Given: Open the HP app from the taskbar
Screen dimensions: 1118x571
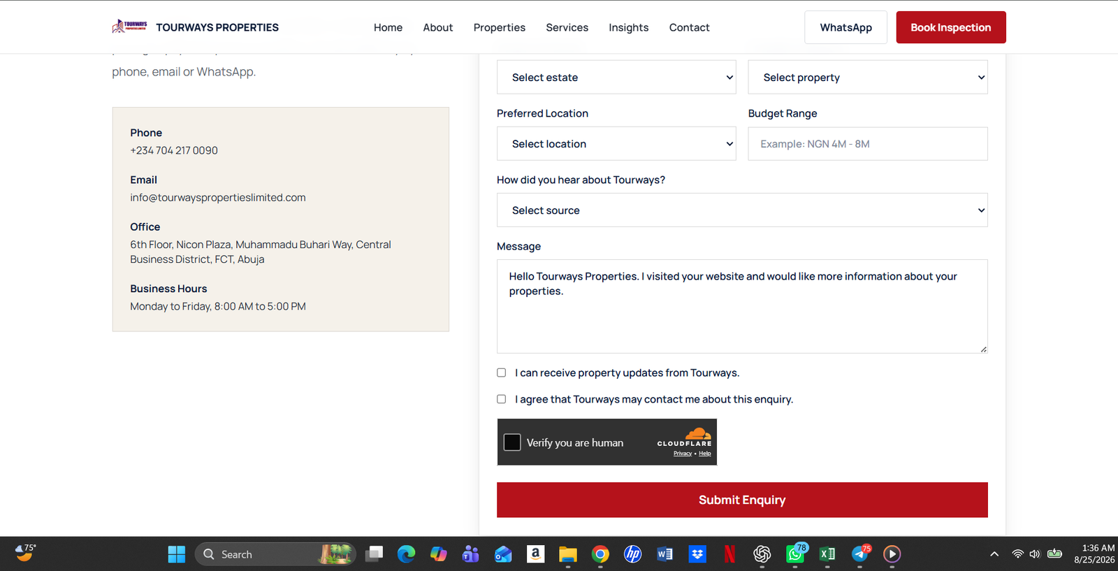Looking at the screenshot, I should [632, 554].
